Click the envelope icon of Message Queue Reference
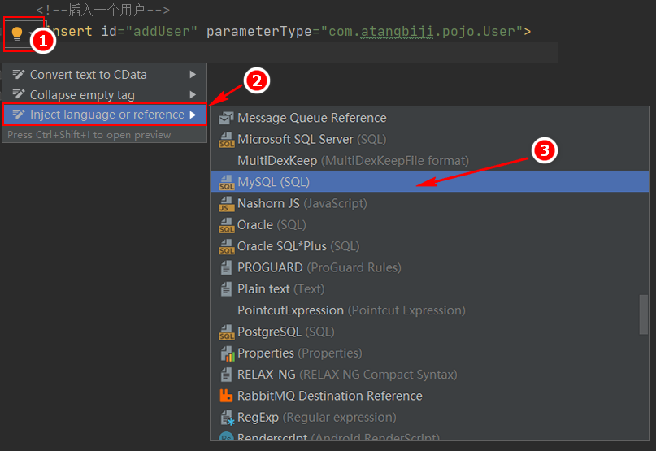This screenshot has width=656, height=451. [x=226, y=119]
